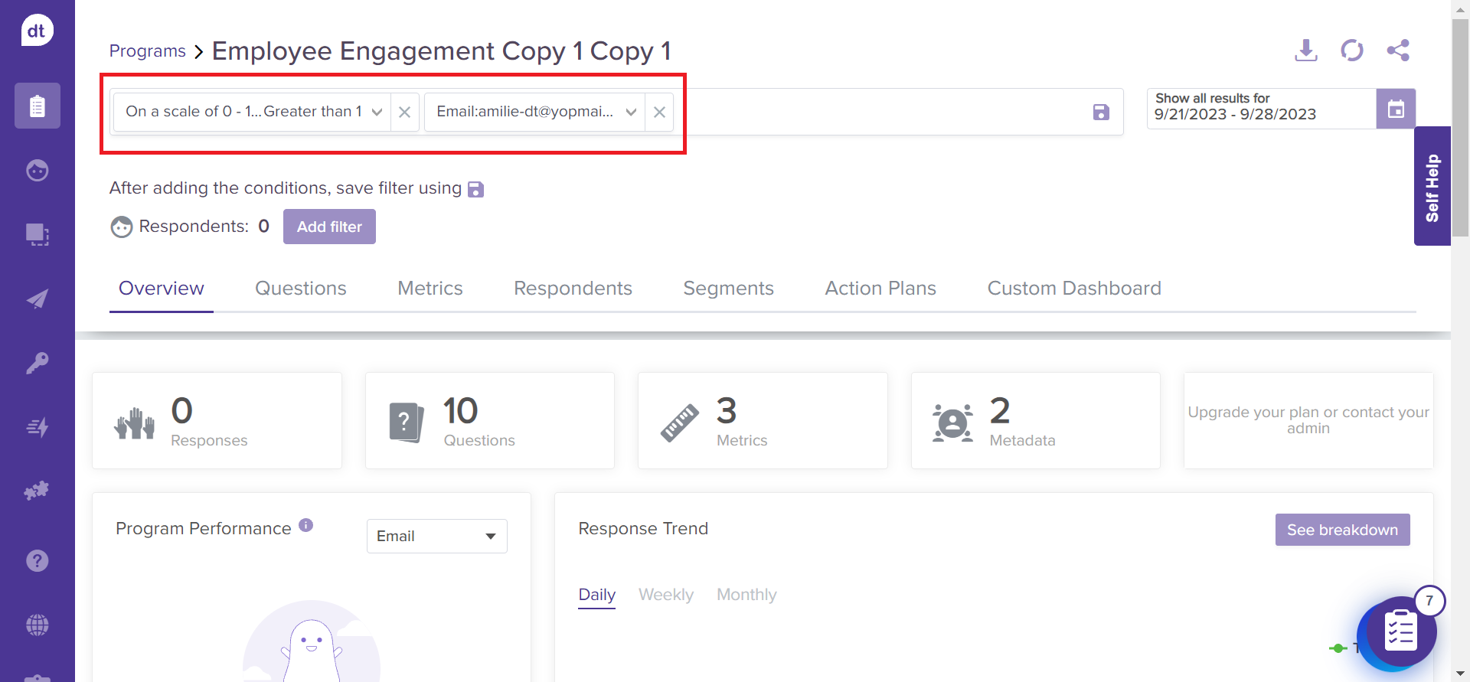Click the download report icon
Viewport: 1470px width, 682px height.
(1305, 51)
